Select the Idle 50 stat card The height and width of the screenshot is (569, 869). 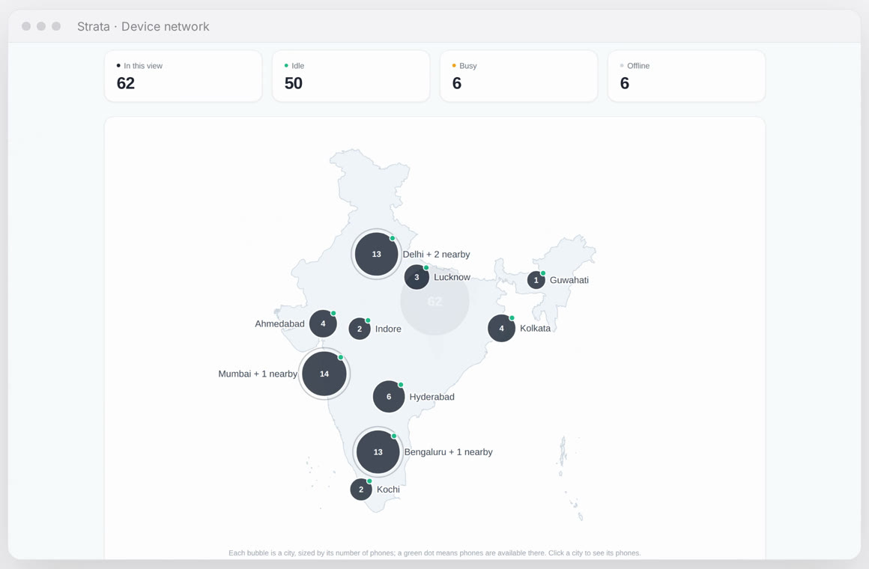pos(351,76)
